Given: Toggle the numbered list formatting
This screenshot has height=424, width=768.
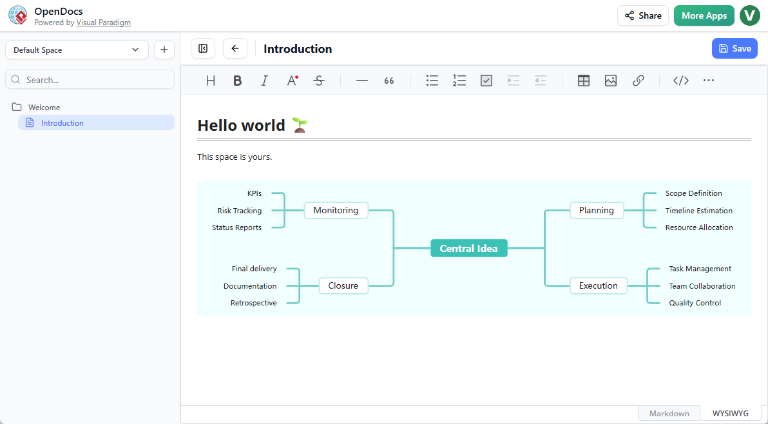Looking at the screenshot, I should coord(459,80).
